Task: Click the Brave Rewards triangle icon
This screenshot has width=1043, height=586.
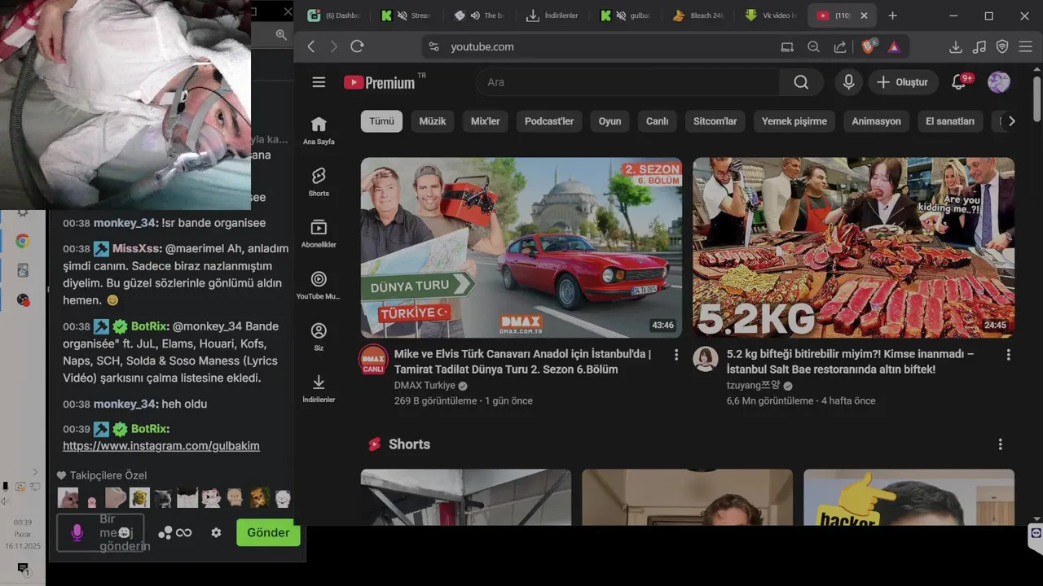Action: point(894,46)
